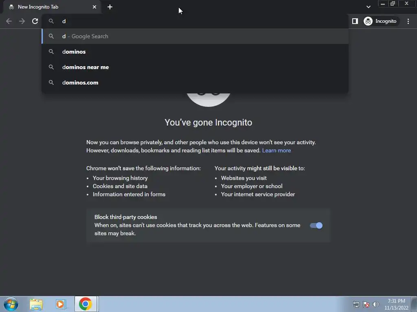The height and width of the screenshot is (312, 417).
Task: Open the Windows Start menu
Action: 11,304
